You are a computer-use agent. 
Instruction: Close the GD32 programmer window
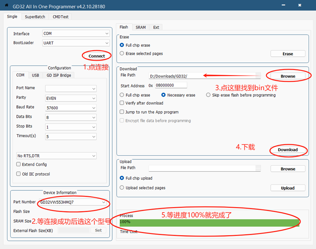(300, 5)
